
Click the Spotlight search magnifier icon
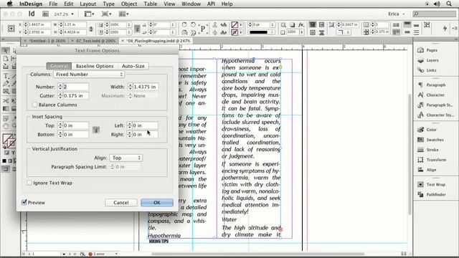[x=449, y=4]
